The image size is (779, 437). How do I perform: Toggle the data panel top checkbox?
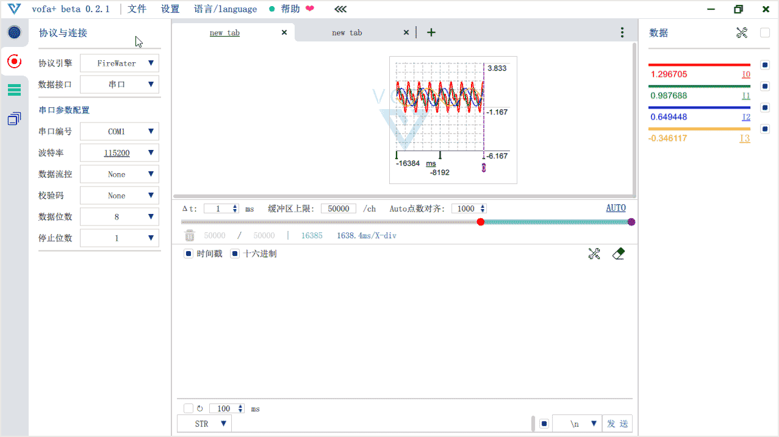(x=765, y=33)
